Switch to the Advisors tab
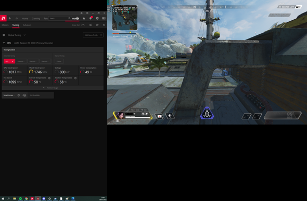 click(x=27, y=25)
